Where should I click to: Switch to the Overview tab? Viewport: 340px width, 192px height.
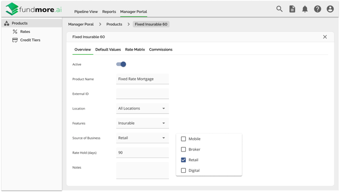[83, 50]
